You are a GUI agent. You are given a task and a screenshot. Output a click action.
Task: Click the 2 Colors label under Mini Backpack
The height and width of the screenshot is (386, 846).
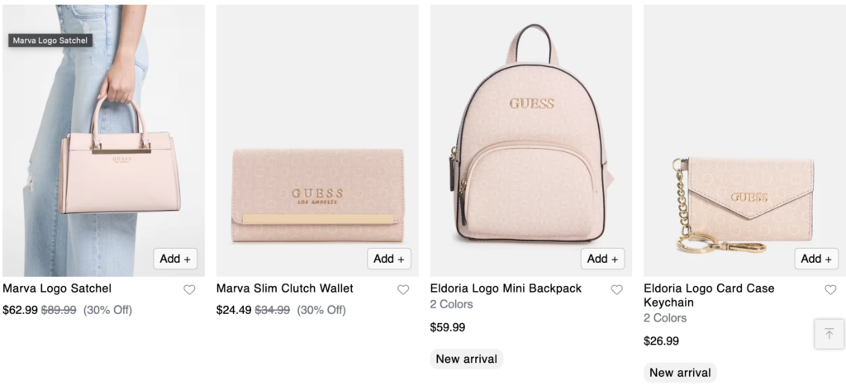point(452,304)
